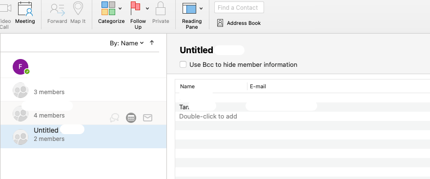The height and width of the screenshot is (179, 430).
Task: Select the Untitled group with 2 members
Action: 83,137
